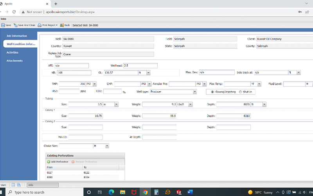Click the tile windows icon next to Start
The image size is (313, 196).
pyautogui.click(x=13, y=185)
